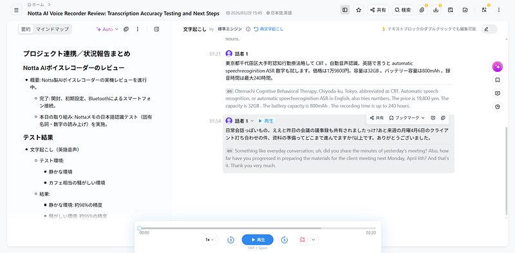This screenshot has height=253, width=515.
Task: Click the 再文字起こし re-transcribe link
Action: 268,29
